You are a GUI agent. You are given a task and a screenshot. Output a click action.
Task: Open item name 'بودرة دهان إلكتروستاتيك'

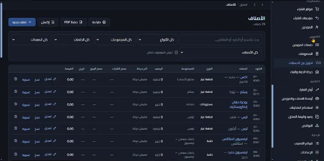click(x=238, y=105)
